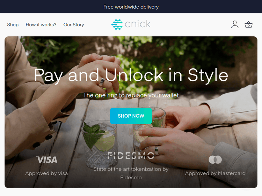The height and width of the screenshot is (196, 262).
Task: Click Approved by Mastercard text
Action: tap(215, 173)
